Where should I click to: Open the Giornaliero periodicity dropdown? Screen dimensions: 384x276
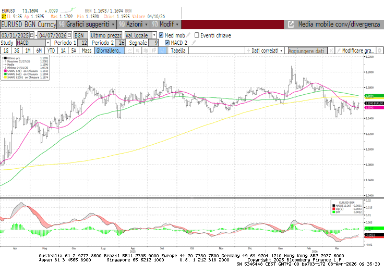click(109, 51)
